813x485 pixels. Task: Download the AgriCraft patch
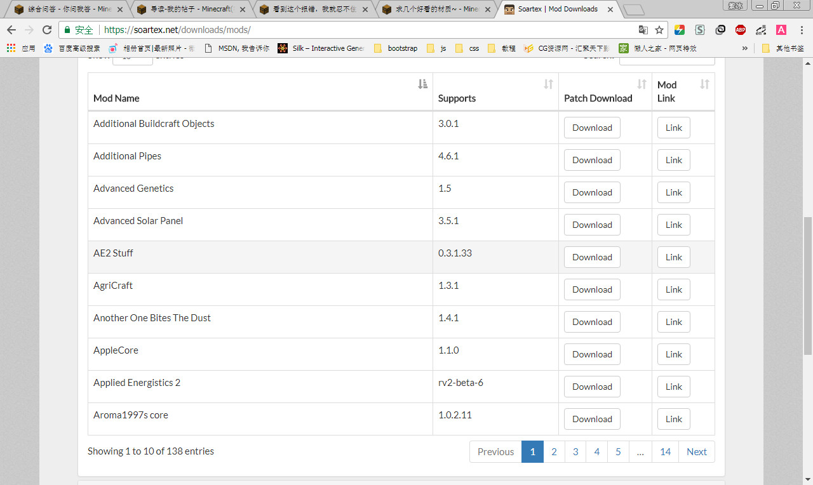click(x=592, y=289)
